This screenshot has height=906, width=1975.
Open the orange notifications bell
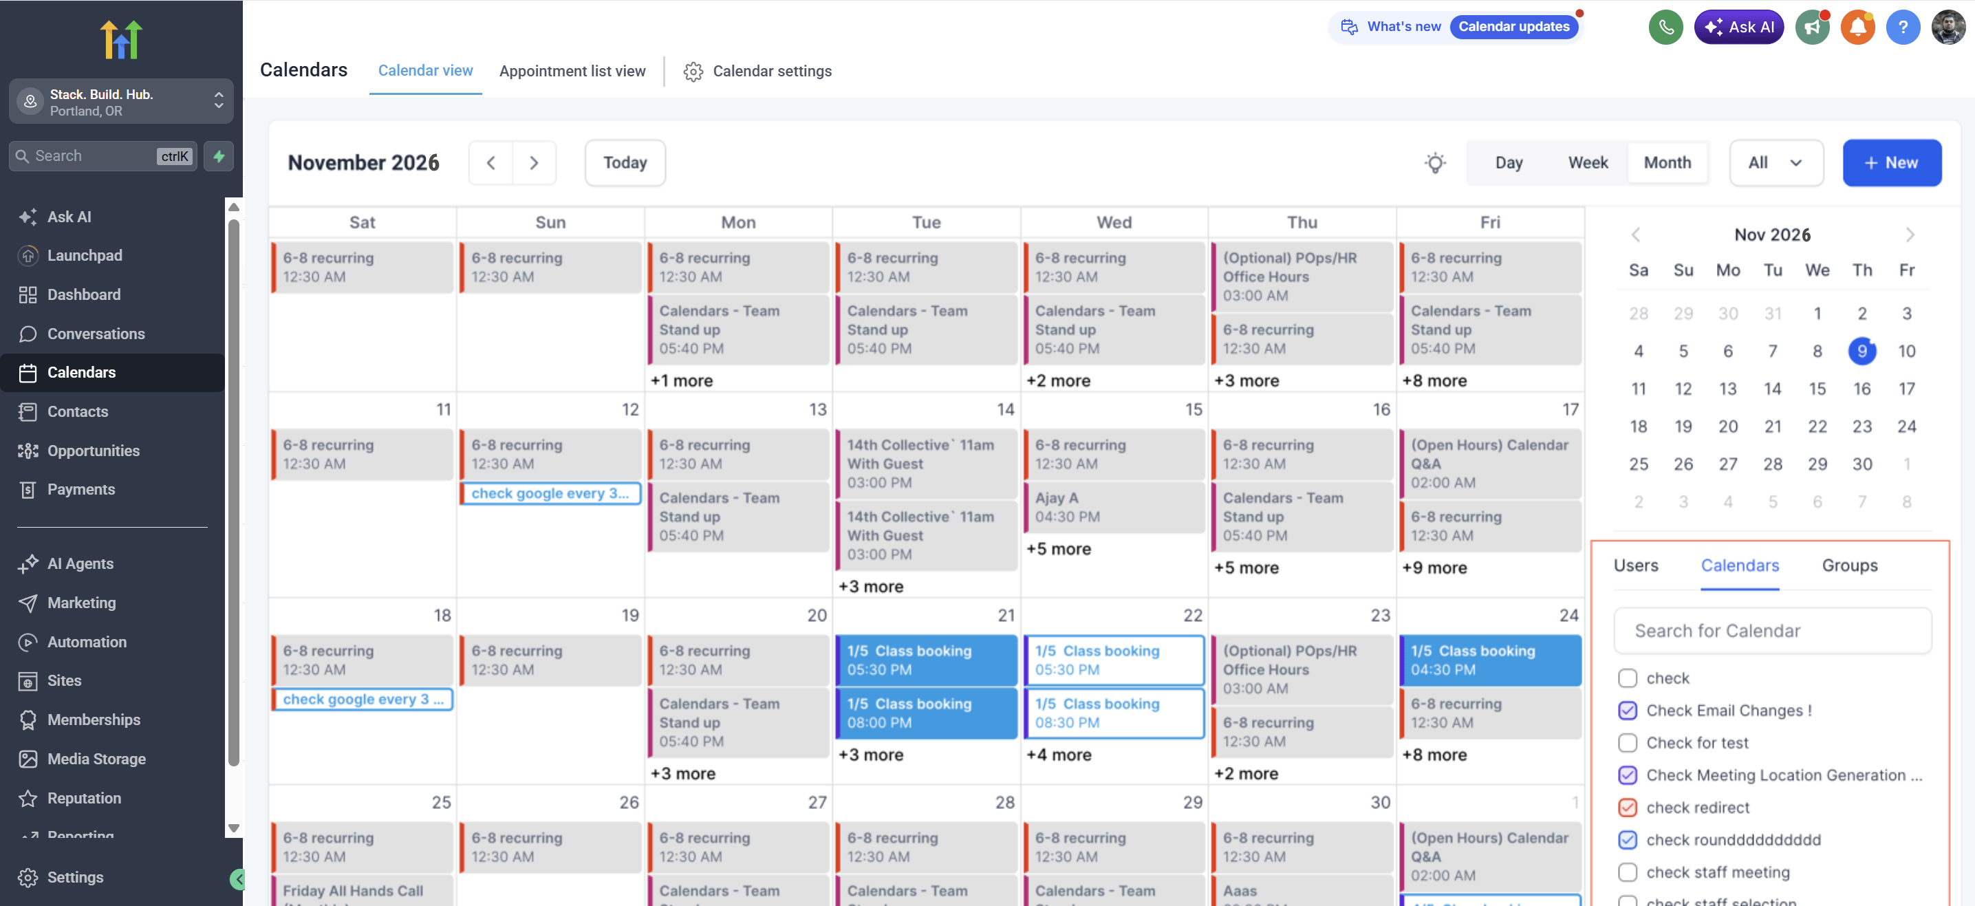pos(1857,27)
